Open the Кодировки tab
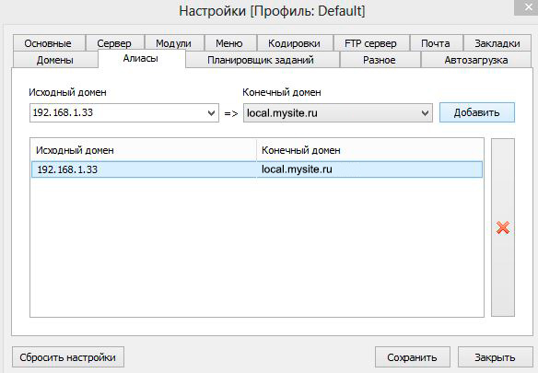 point(294,43)
